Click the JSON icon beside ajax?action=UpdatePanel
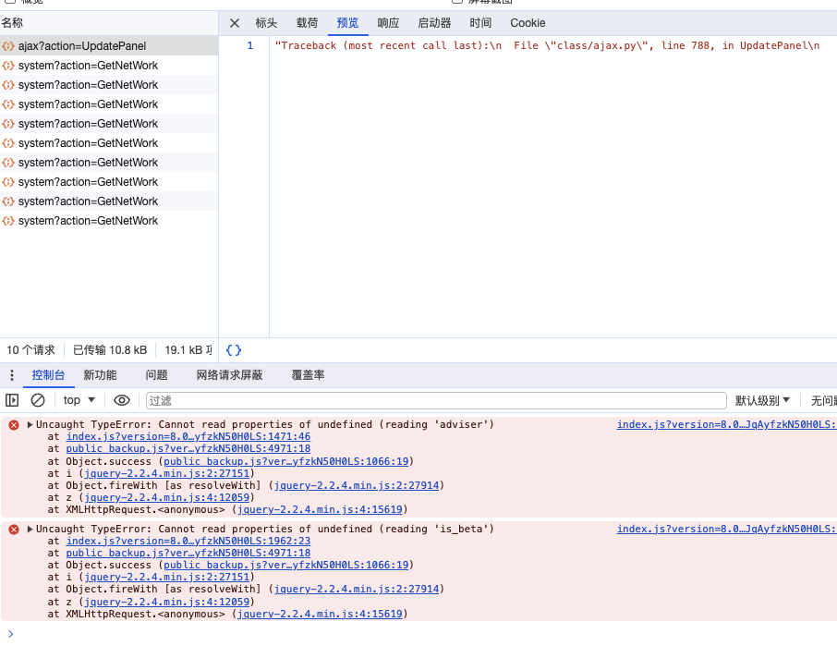 click(8, 46)
